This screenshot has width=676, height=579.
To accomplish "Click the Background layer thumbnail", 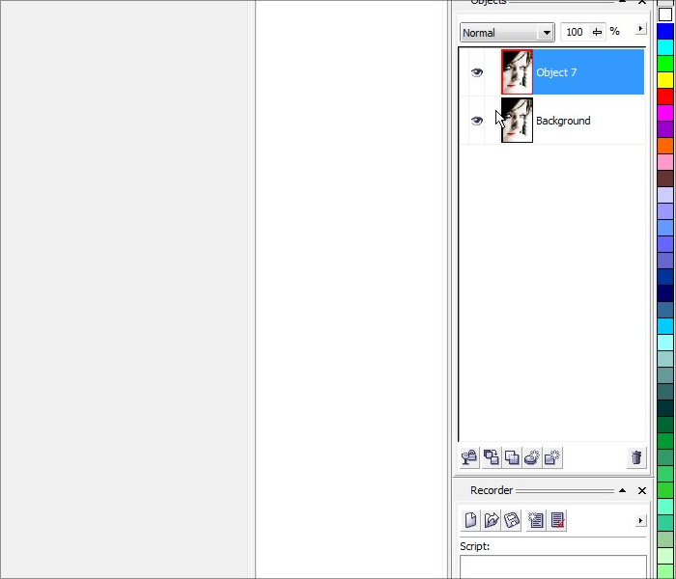I will pos(517,121).
